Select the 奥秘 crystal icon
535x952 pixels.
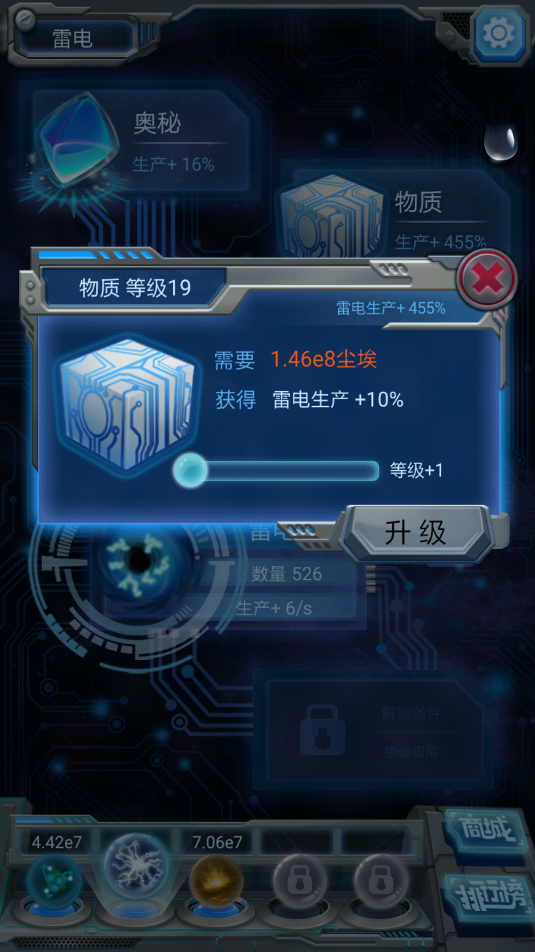[77, 144]
